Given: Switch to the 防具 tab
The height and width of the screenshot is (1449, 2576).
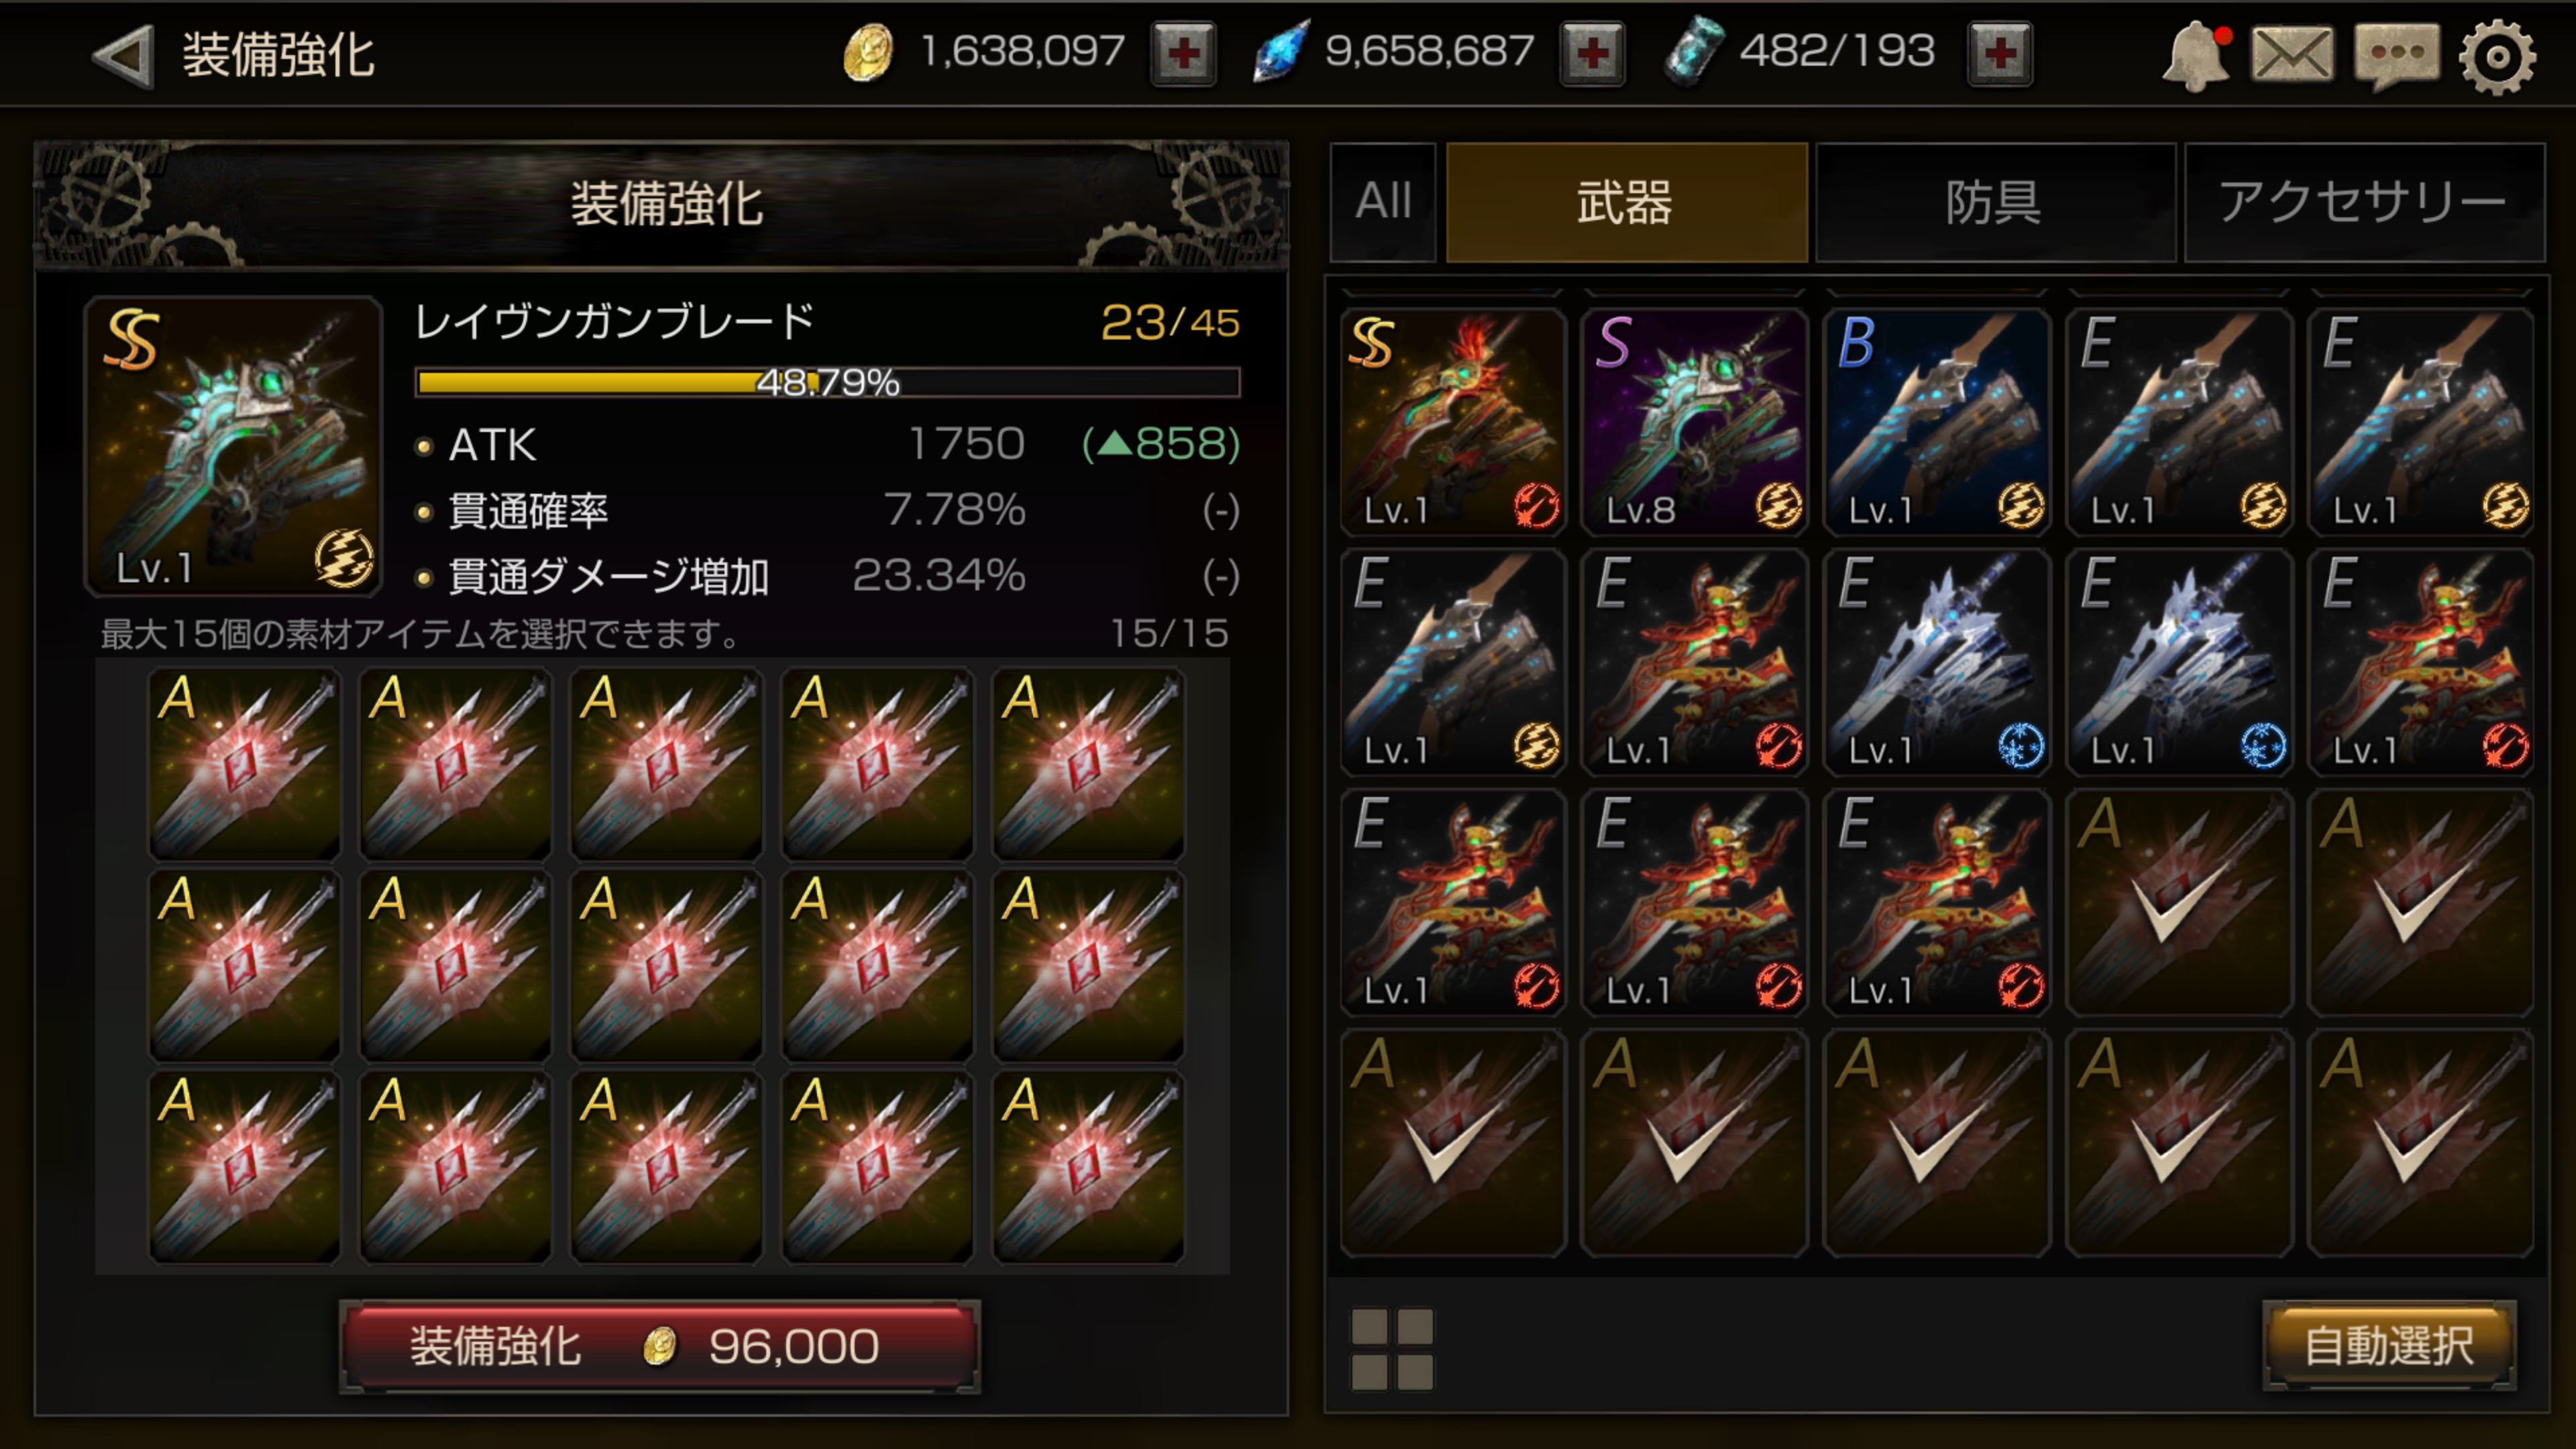Looking at the screenshot, I should (x=1995, y=202).
